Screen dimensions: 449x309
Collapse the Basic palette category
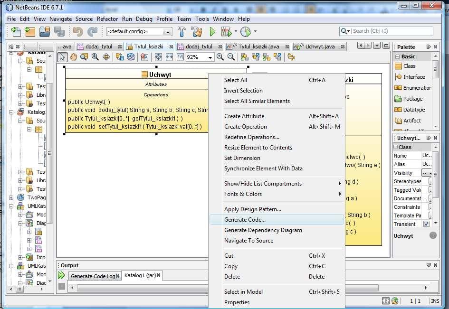(x=398, y=56)
